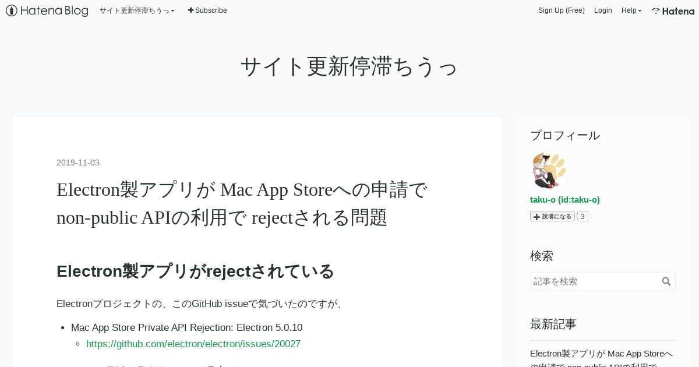
Task: Select the list item Mac App Store Private API Rejection
Action: point(186,327)
